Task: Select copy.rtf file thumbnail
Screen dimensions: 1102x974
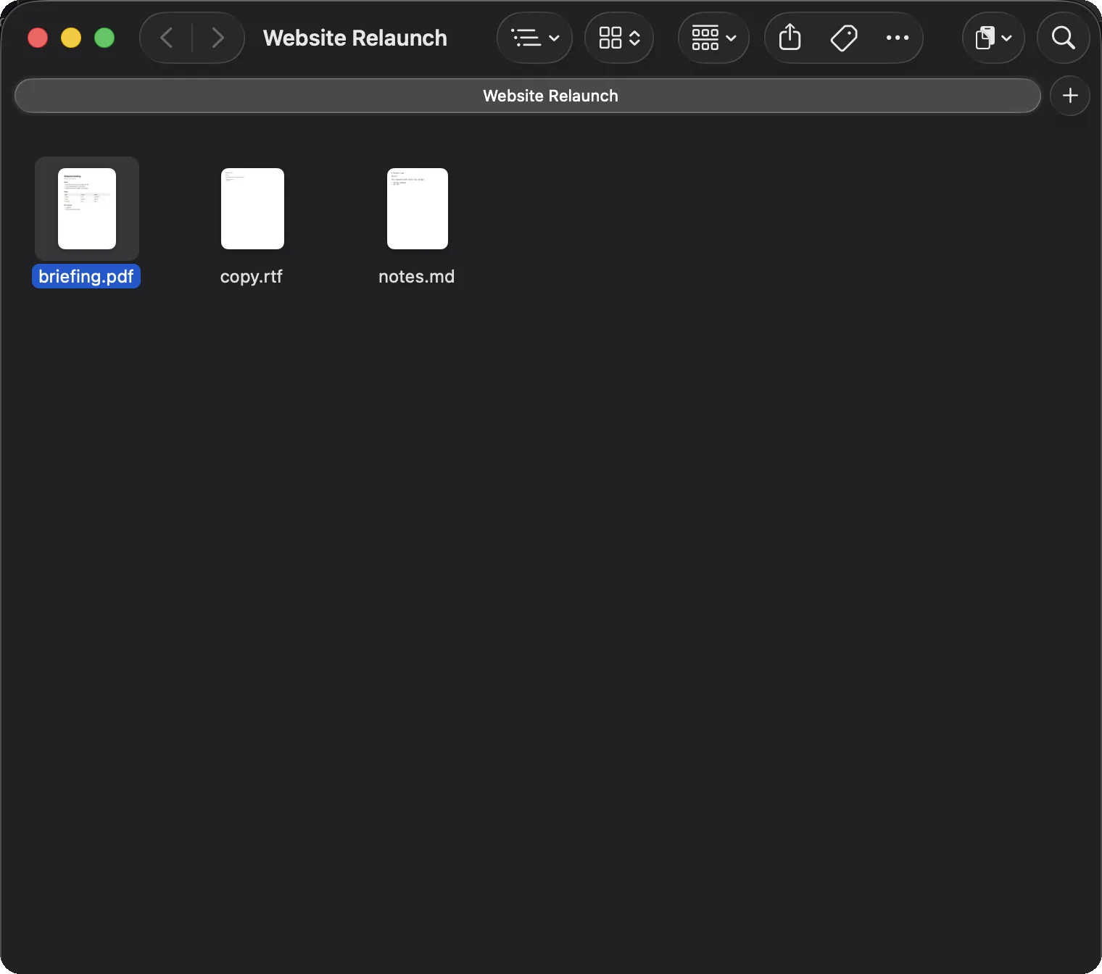Action: [x=252, y=209]
